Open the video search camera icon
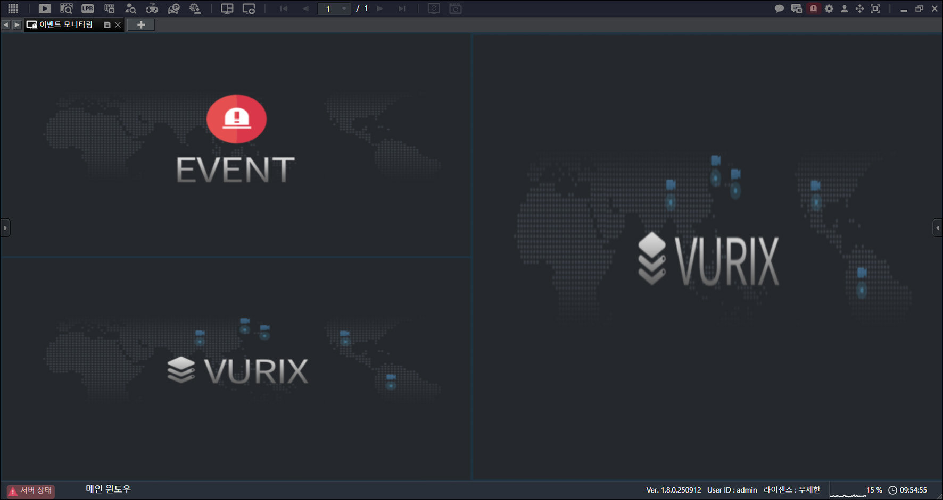Viewport: 943px width, 500px height. click(x=67, y=9)
